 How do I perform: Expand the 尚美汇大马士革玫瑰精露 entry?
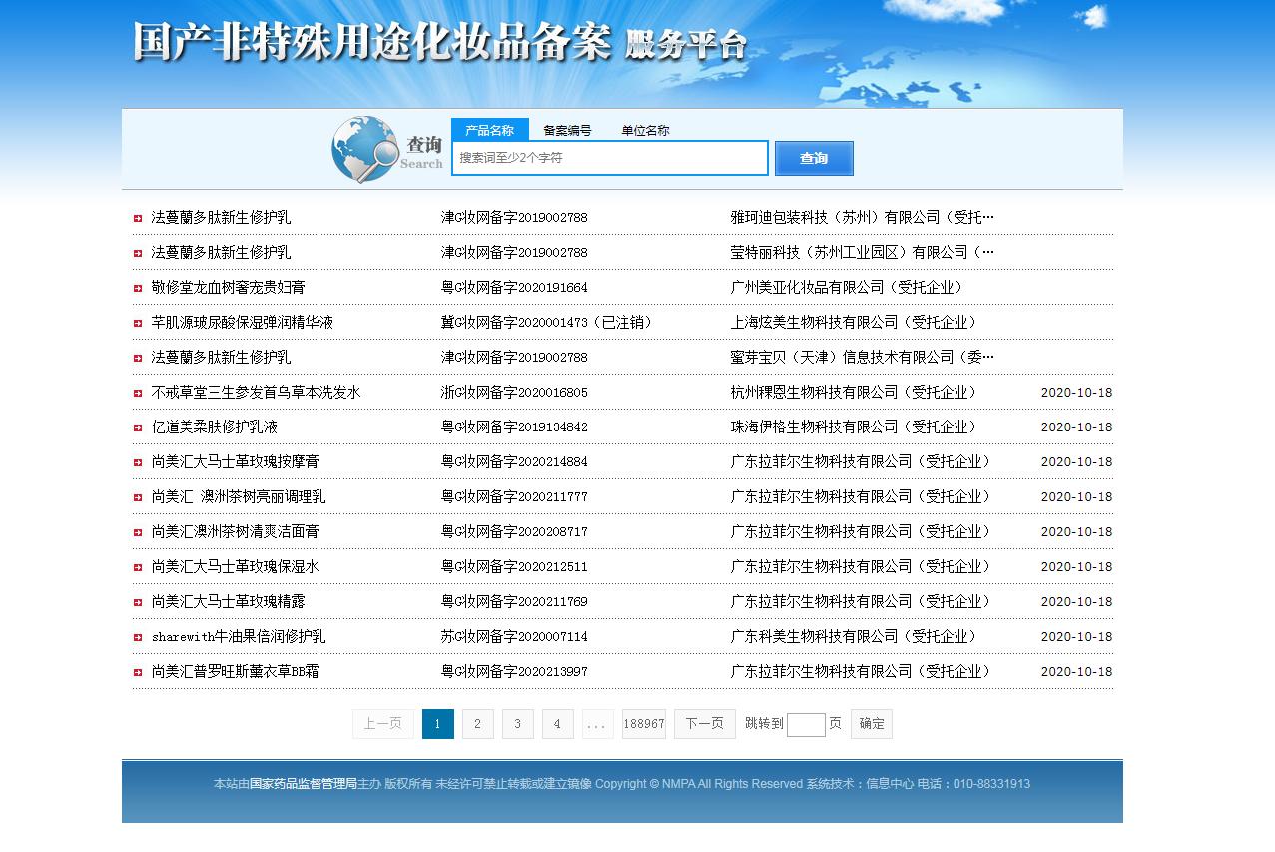[137, 601]
